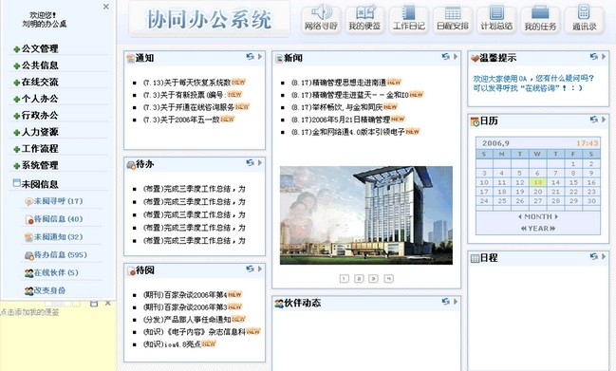
Task: Click the arrow in 待阅 panel header
Action: [260, 269]
